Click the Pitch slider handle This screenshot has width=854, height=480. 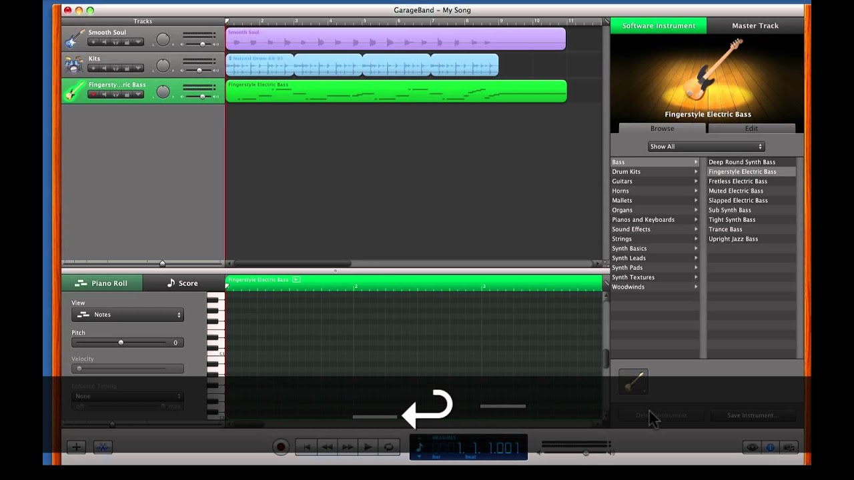(121, 343)
